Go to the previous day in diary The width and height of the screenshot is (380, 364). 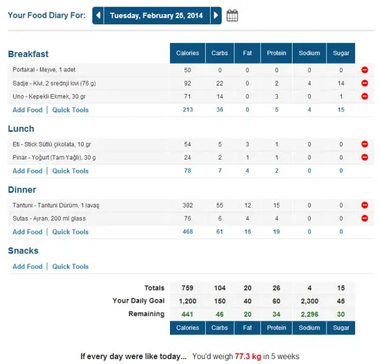98,16
